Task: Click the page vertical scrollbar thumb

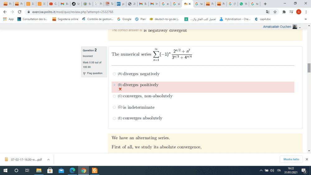Action: click(x=309, y=67)
